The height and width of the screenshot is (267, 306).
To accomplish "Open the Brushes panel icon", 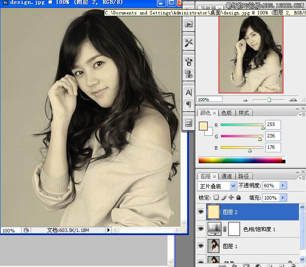I will [x=188, y=62].
